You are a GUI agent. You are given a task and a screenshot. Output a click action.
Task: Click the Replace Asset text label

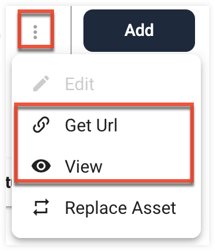pos(120,207)
